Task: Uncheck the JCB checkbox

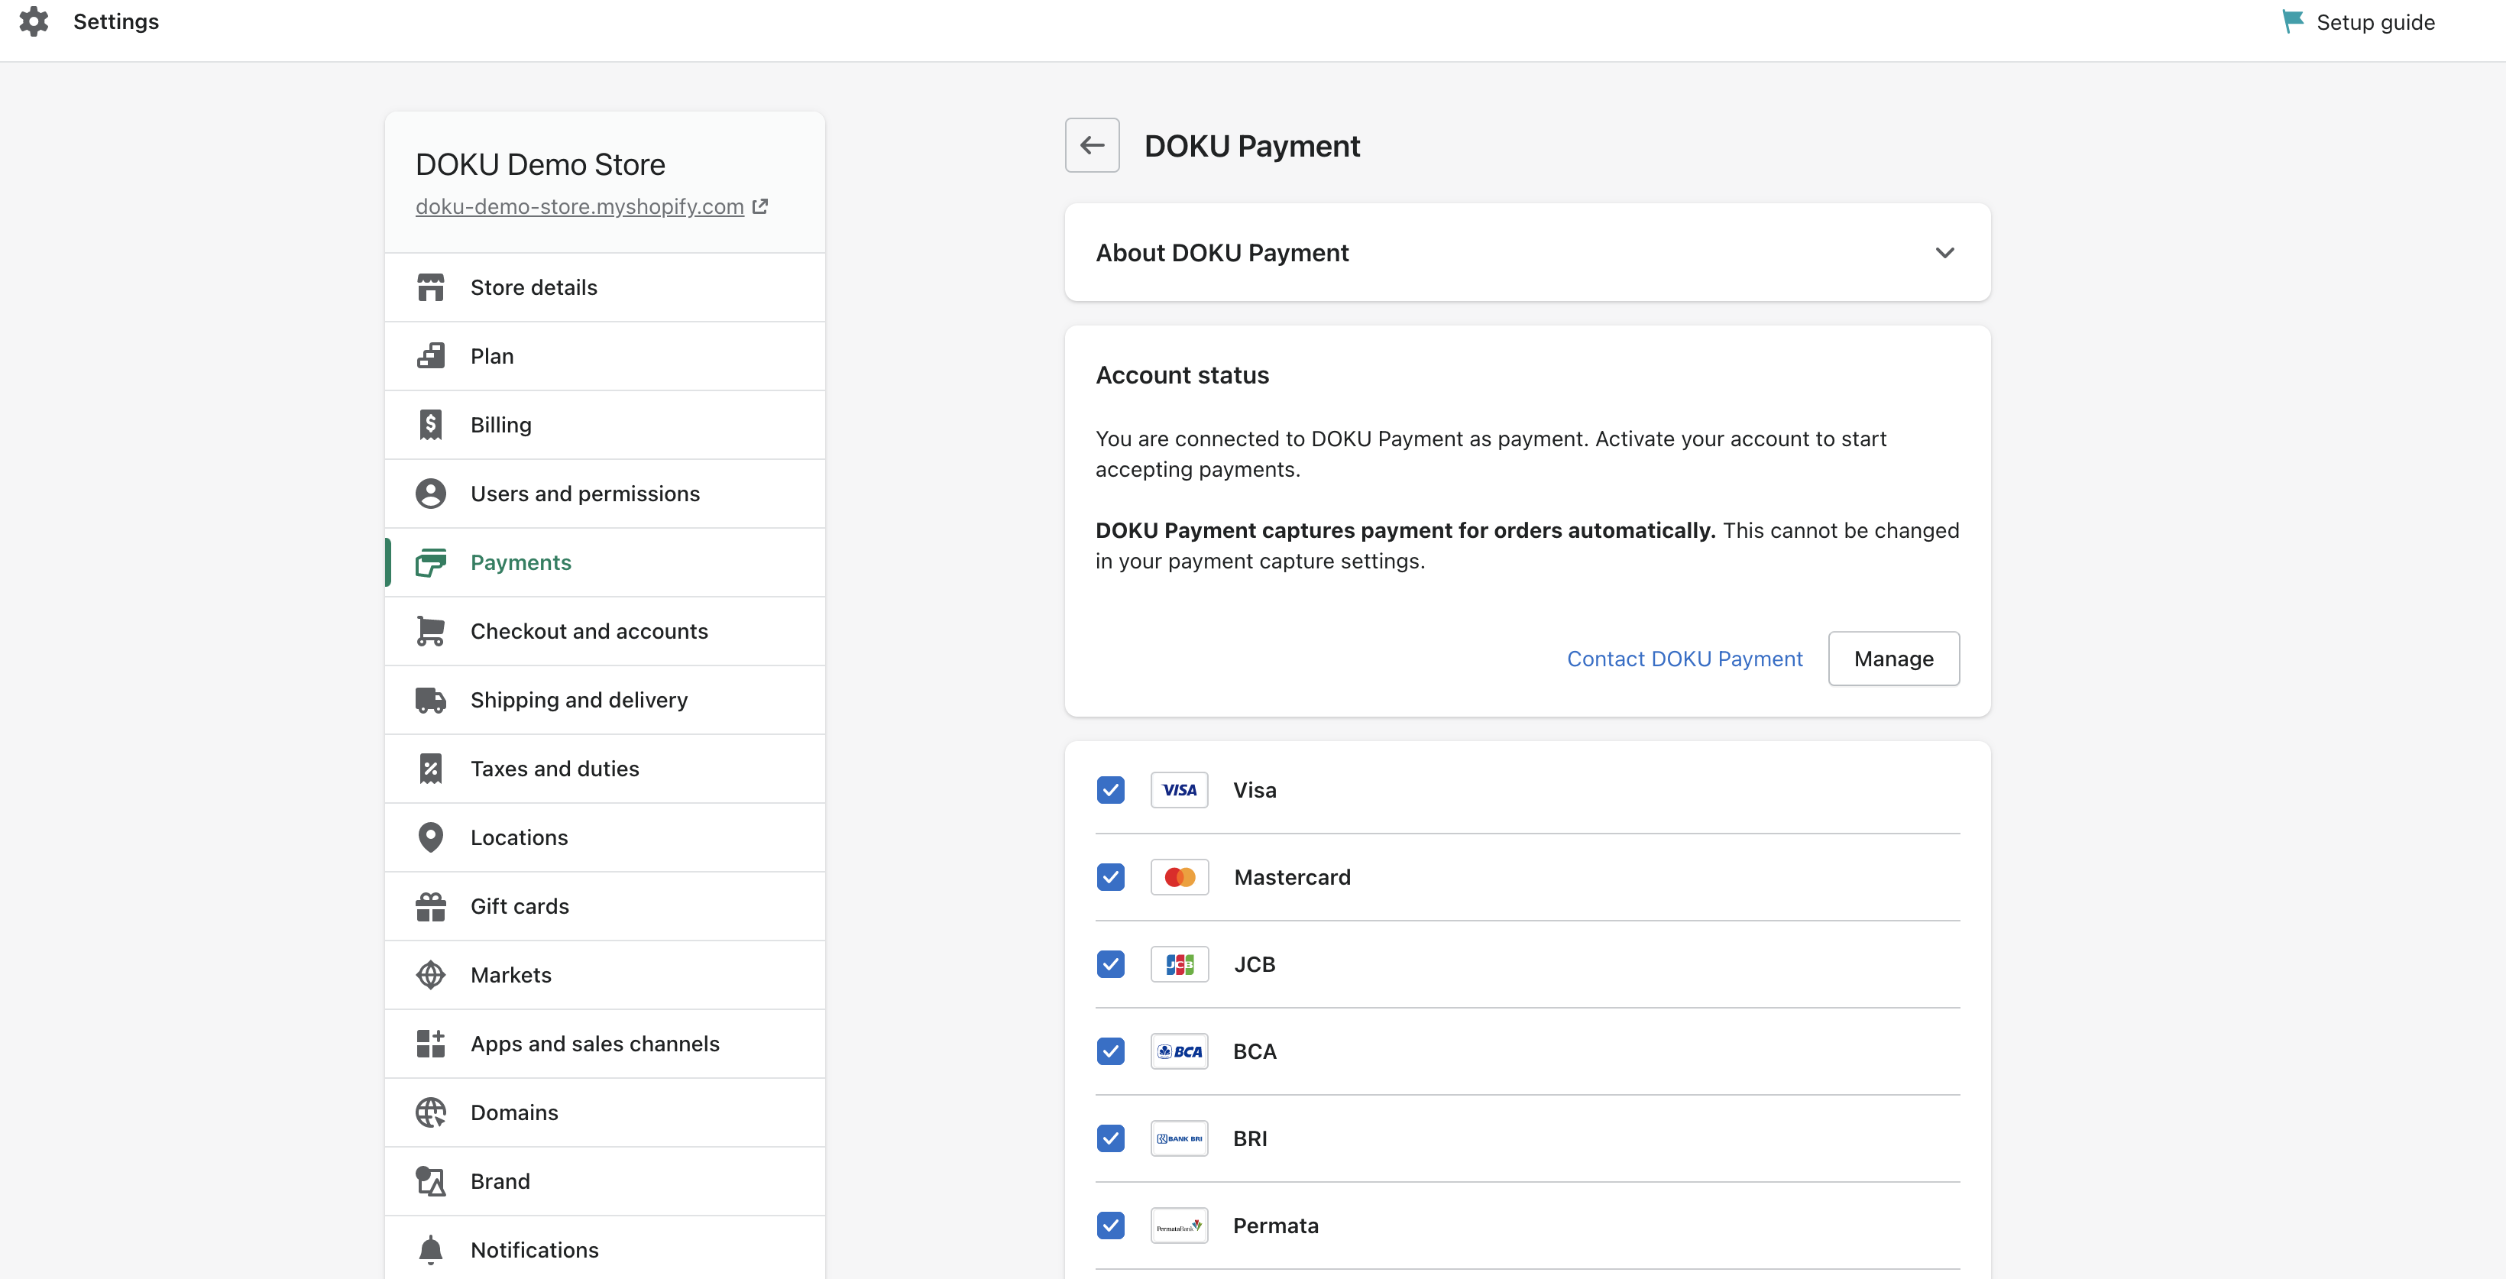Action: pyautogui.click(x=1110, y=964)
